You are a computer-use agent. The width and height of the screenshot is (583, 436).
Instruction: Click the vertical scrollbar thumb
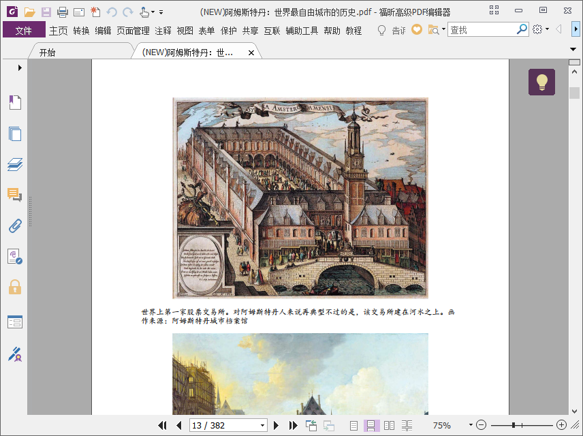point(574,93)
